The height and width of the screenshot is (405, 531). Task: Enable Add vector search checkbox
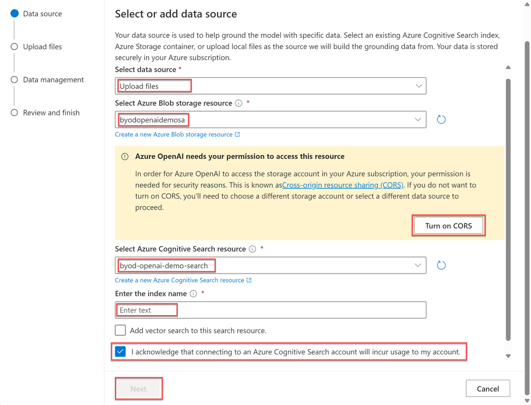point(120,330)
